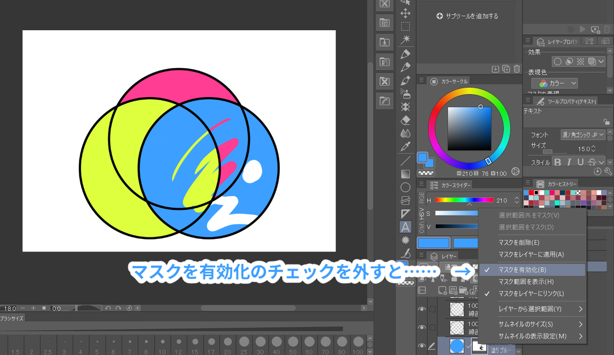Open the フォント 源ノ角ゴシック JP dropdown
The width and height of the screenshot is (614, 355).
coord(583,135)
